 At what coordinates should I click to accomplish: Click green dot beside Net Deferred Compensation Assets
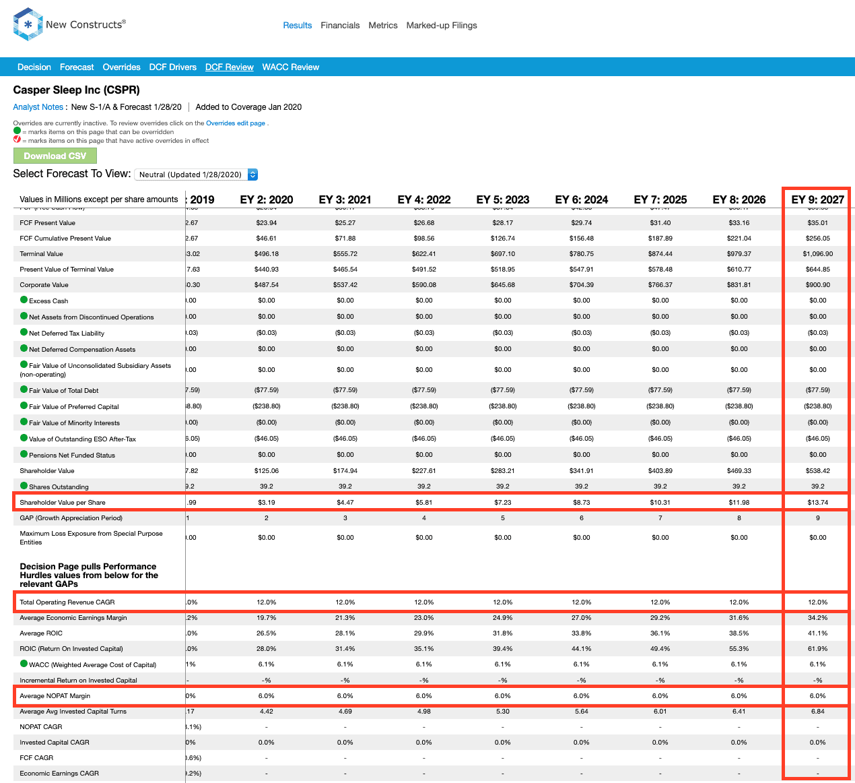pos(24,348)
